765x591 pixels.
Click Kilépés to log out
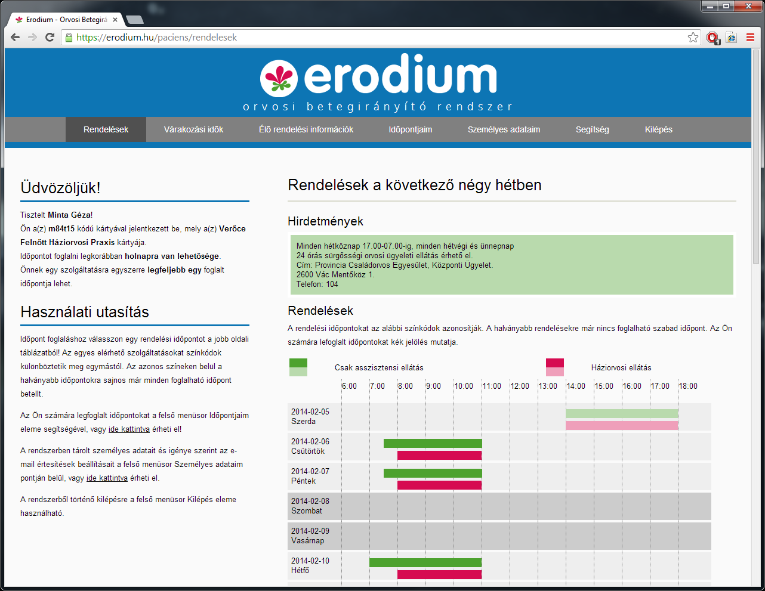[x=658, y=129]
